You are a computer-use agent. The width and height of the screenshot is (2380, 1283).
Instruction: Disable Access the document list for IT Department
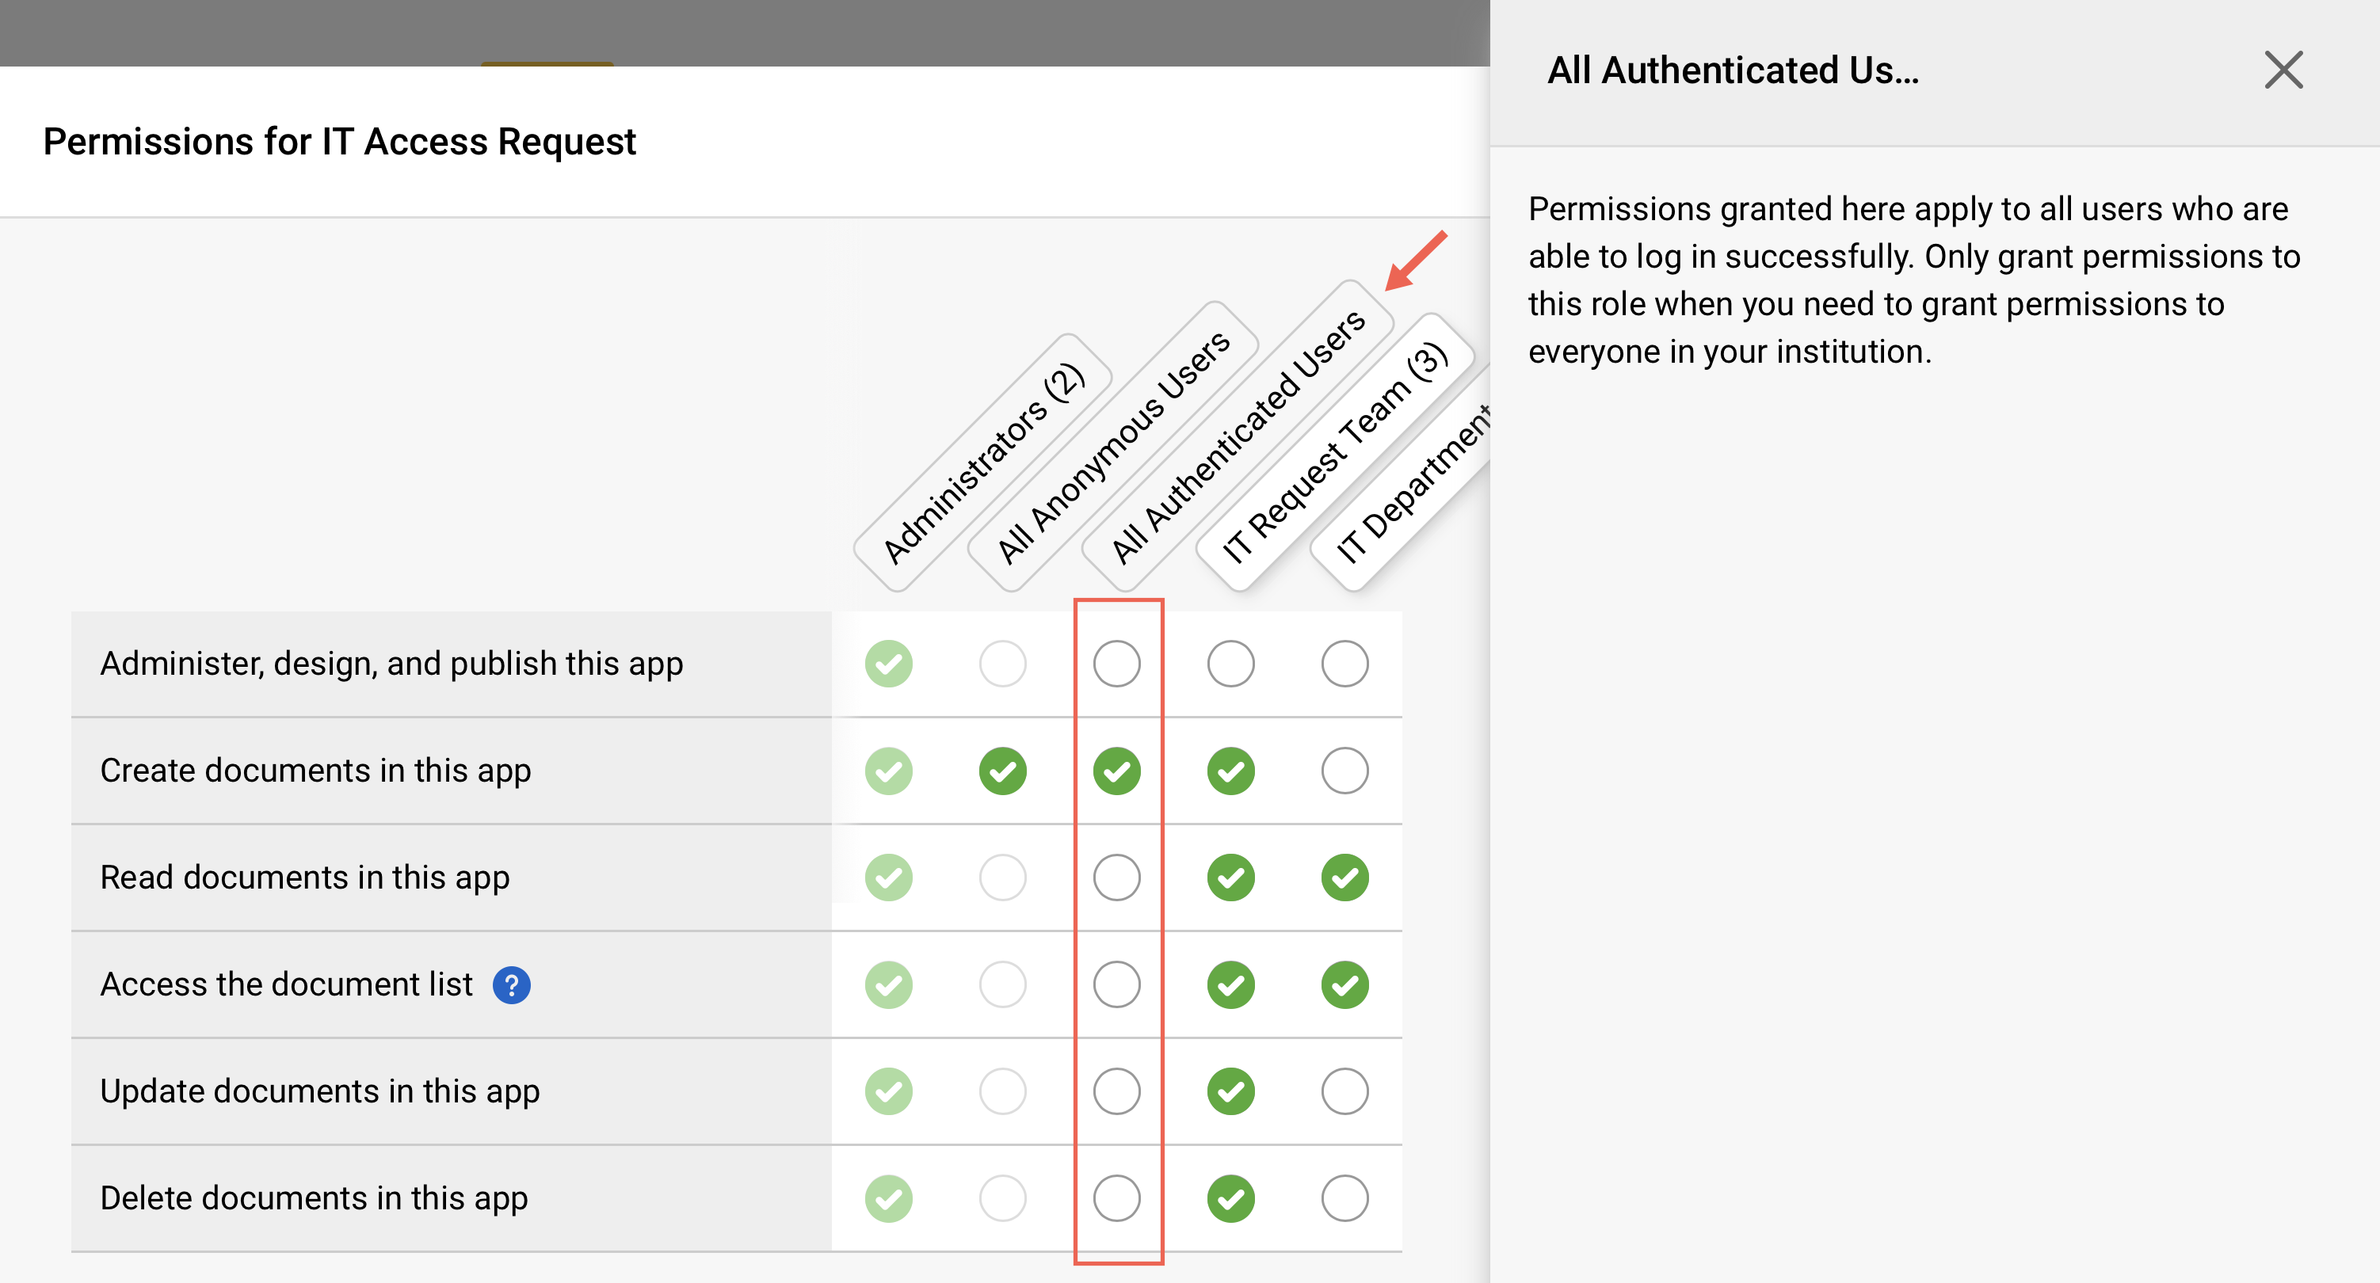[1344, 984]
